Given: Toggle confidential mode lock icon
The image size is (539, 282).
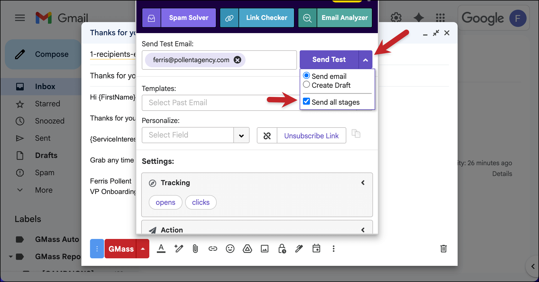Looking at the screenshot, I should coord(282,249).
